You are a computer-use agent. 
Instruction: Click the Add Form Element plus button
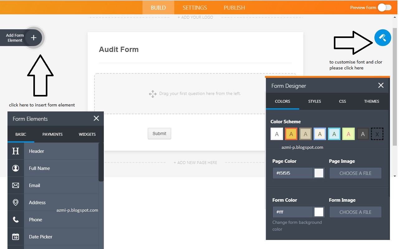(34, 38)
